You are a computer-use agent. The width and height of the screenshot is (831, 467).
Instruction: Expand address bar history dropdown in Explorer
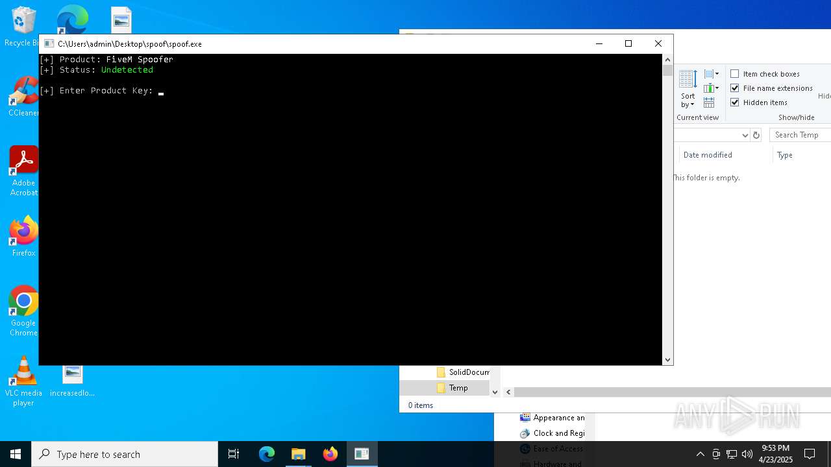coord(745,135)
